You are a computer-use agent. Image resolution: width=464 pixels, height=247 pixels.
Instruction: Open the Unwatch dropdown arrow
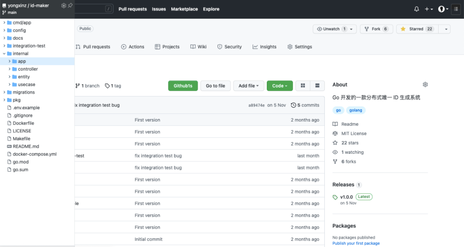point(351,29)
